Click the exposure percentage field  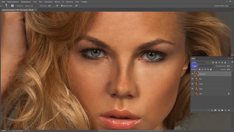(x=50, y=6)
